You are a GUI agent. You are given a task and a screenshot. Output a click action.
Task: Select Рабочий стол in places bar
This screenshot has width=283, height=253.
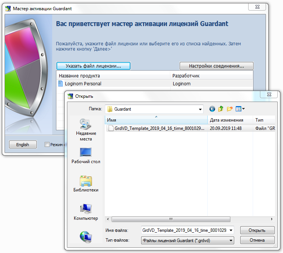(86, 156)
